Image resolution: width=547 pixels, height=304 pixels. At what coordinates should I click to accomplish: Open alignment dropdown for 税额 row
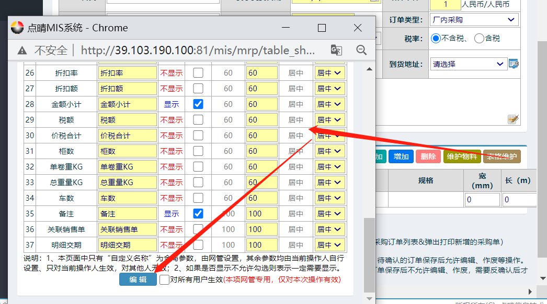pyautogui.click(x=329, y=120)
